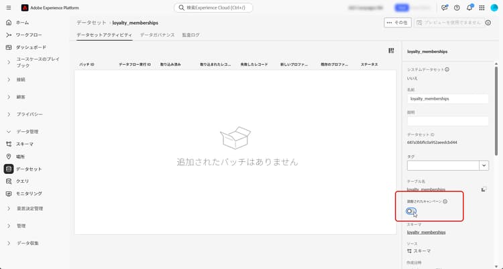Viewport: 503px width, 269px height.
Task: Click the 名前 input field
Action: 448,98
